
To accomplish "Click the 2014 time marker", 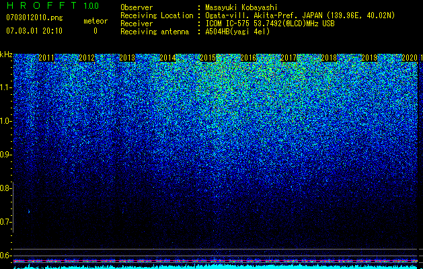I will [167, 58].
